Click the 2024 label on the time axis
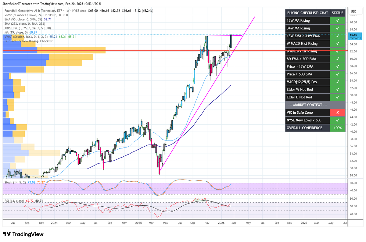Viewport: 366px width, 242px height. pos(55,223)
